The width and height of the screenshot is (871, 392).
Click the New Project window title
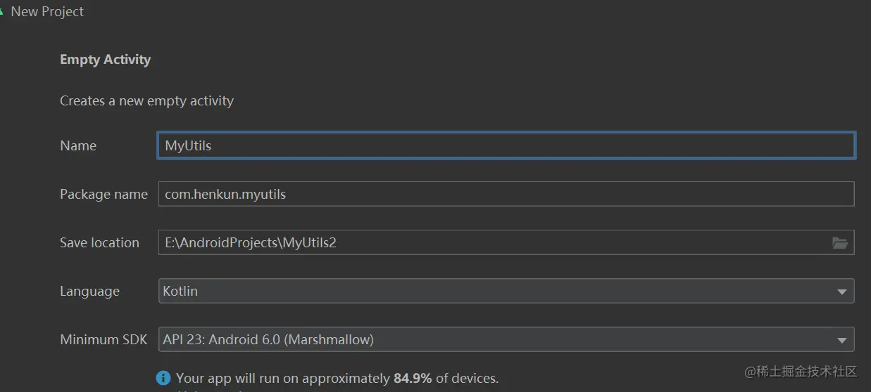tap(47, 11)
